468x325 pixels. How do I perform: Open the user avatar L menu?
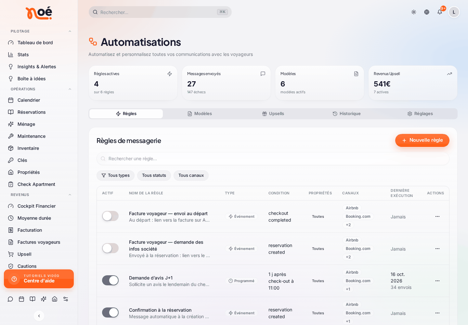pos(454,12)
